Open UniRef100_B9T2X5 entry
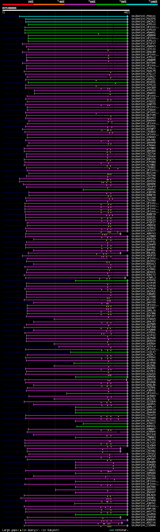Viewport: 160px width, 532px height. (x=143, y=99)
